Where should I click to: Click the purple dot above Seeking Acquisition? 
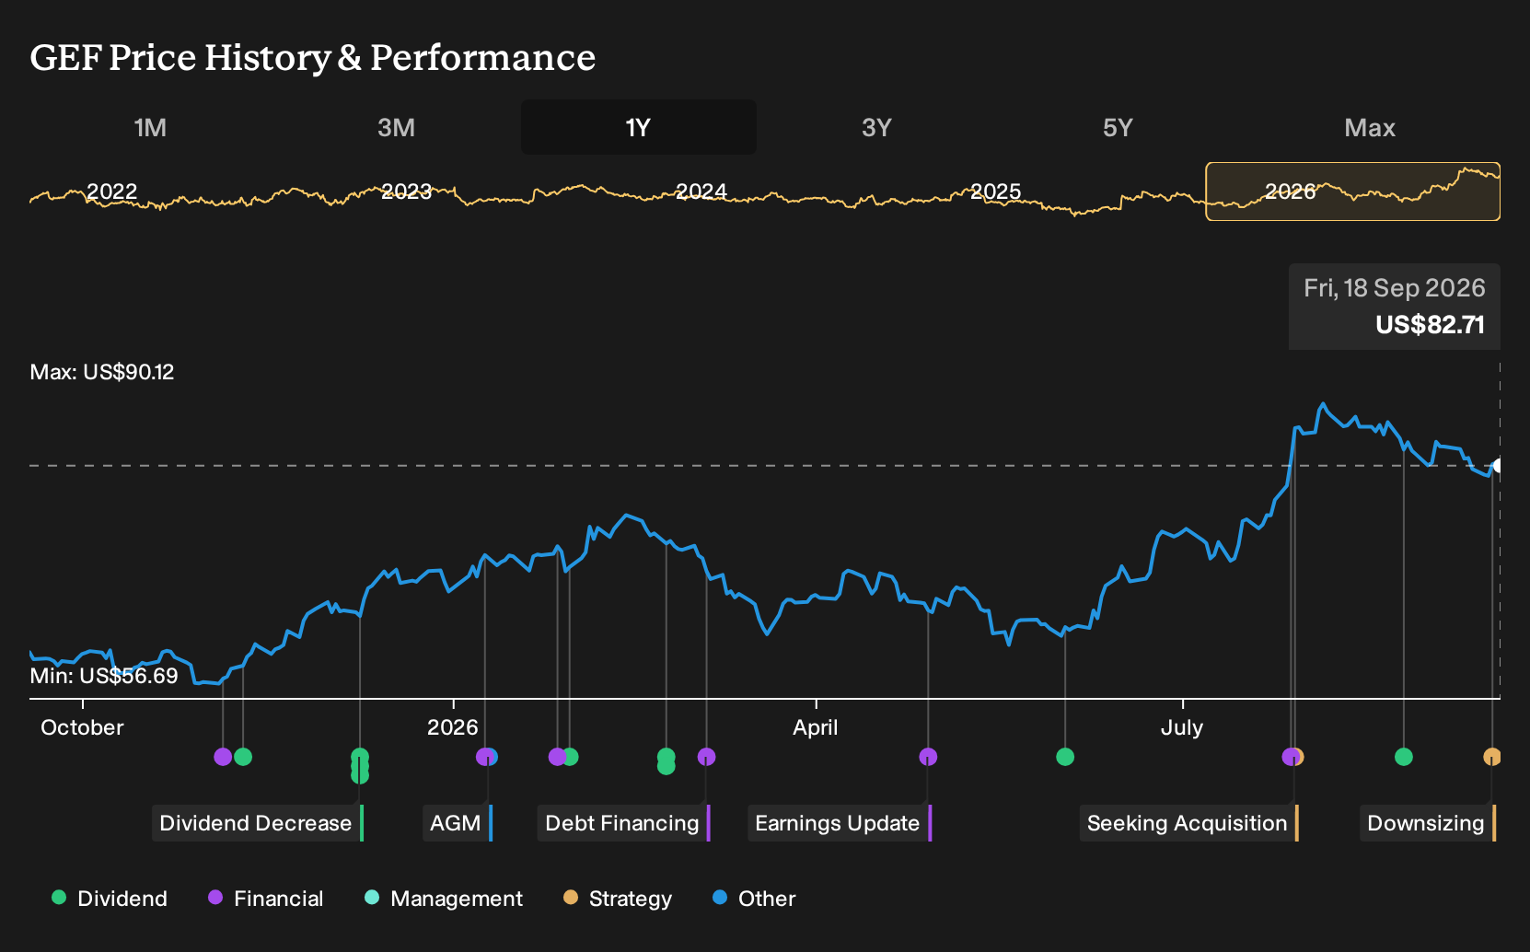[x=1291, y=757]
